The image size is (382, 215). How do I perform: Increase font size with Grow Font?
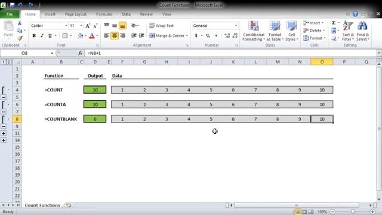click(88, 26)
